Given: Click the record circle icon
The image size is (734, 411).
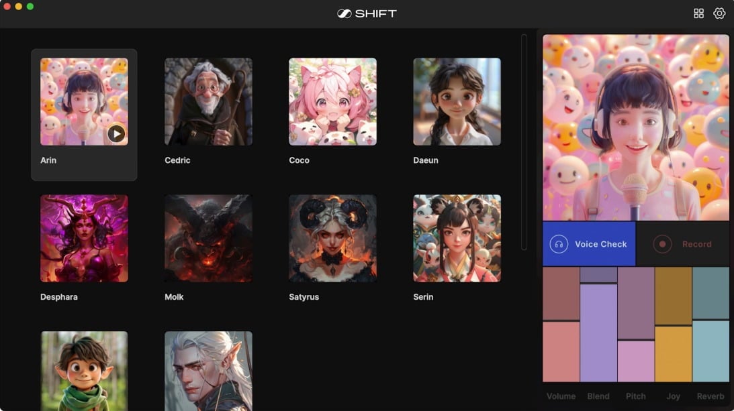Looking at the screenshot, I should pos(662,244).
